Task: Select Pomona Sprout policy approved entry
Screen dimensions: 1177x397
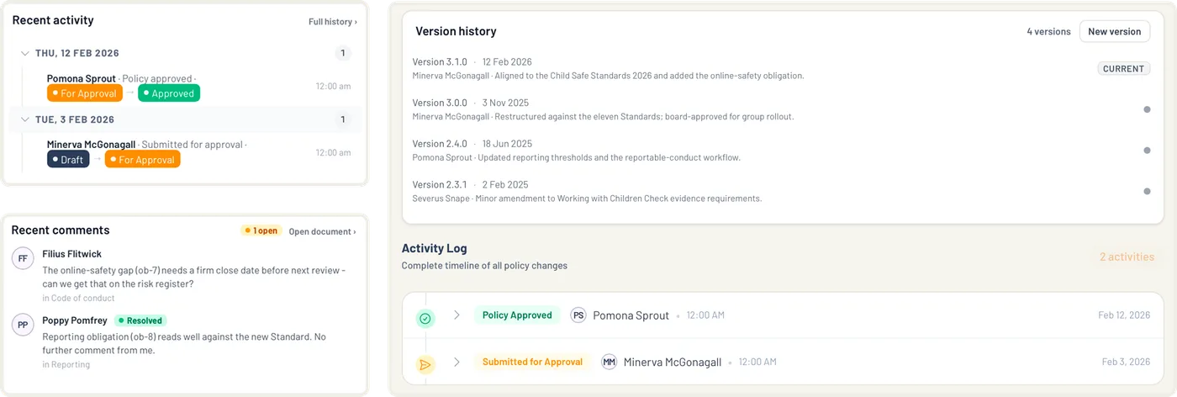Action: pyautogui.click(x=198, y=86)
